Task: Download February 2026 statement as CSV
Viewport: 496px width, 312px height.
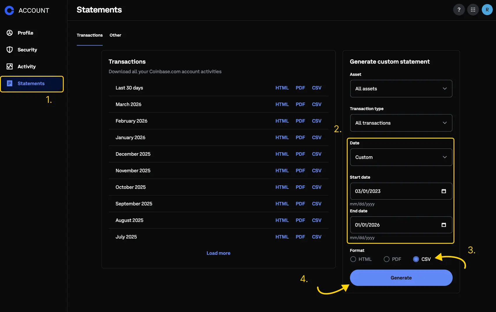Action: (x=317, y=121)
